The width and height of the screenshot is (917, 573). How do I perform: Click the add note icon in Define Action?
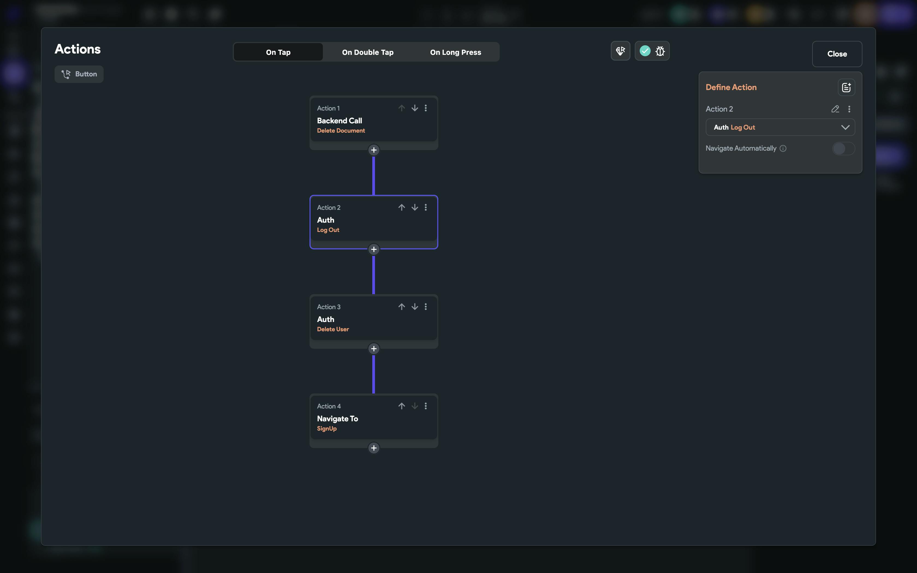(846, 88)
